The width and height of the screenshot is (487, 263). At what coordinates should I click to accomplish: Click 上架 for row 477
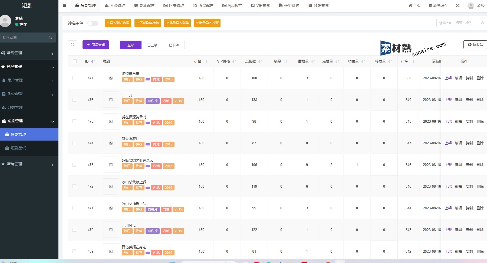(x=448, y=78)
